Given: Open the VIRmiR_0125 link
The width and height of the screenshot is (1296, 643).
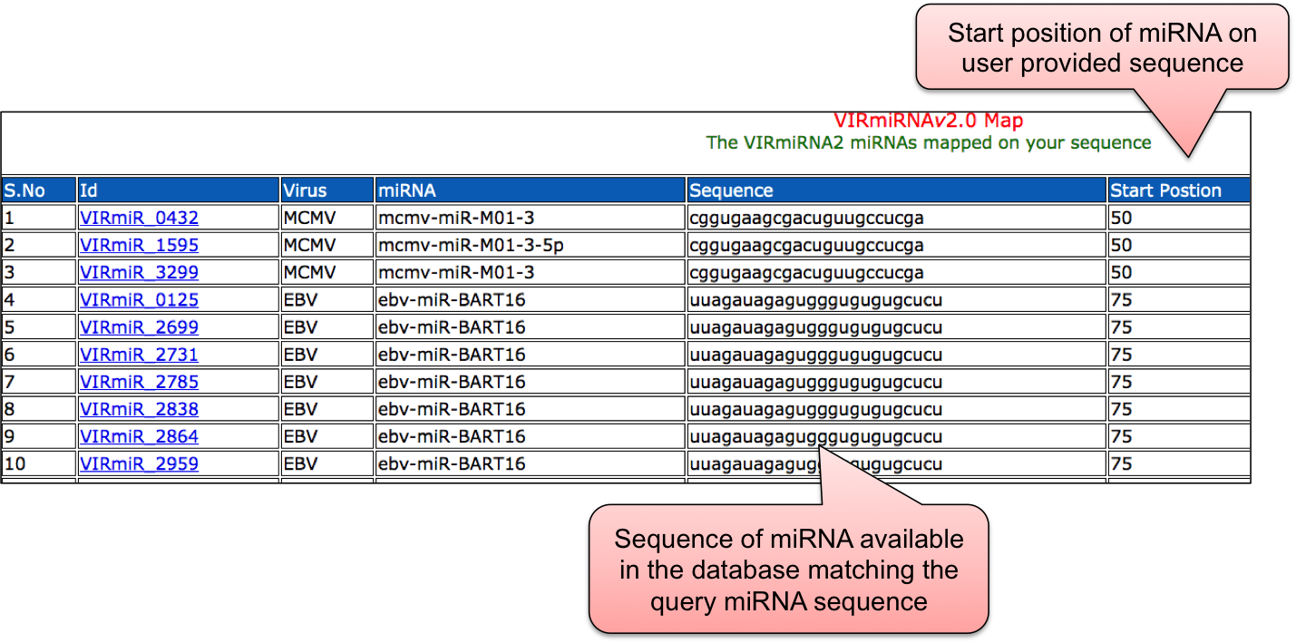Looking at the screenshot, I should [139, 299].
